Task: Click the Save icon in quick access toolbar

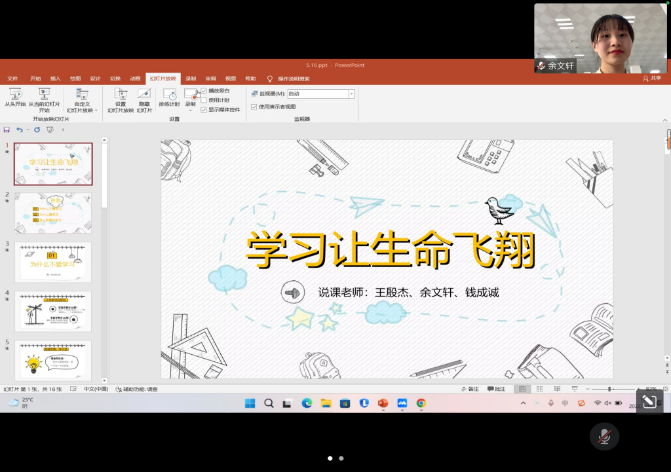Action: pyautogui.click(x=7, y=130)
